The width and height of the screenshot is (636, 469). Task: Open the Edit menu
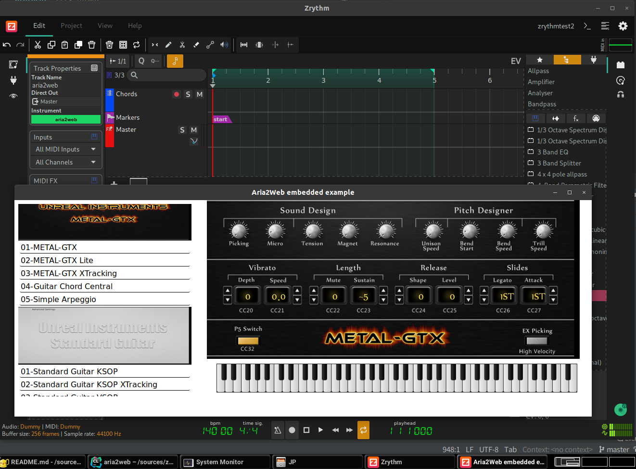click(x=39, y=25)
